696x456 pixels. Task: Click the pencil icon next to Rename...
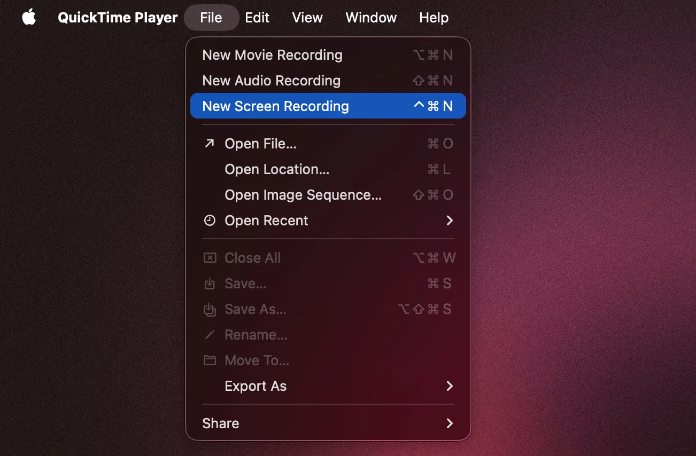click(209, 334)
